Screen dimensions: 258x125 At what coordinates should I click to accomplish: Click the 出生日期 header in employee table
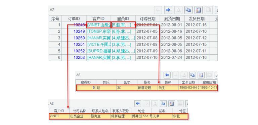188,82
